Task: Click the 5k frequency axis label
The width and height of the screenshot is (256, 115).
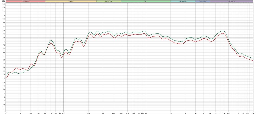Action: 204,113
